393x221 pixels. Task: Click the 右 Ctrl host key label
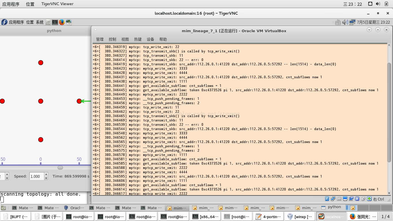click(379, 199)
